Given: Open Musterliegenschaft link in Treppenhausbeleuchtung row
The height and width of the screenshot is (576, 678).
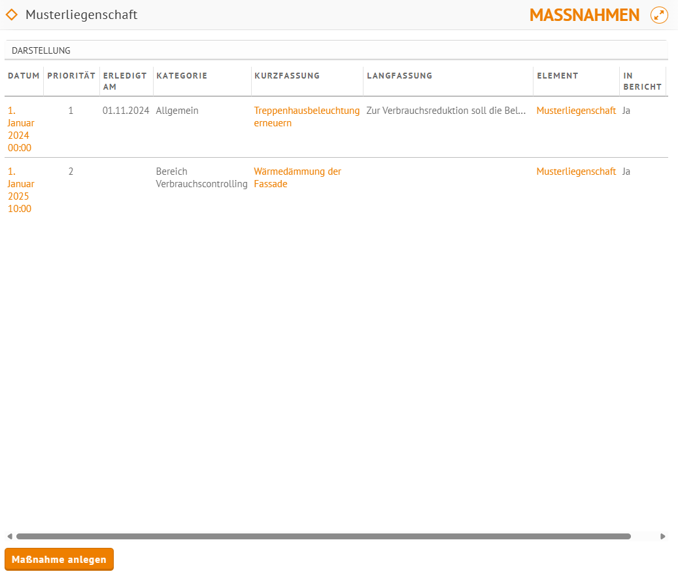Looking at the screenshot, I should (576, 111).
